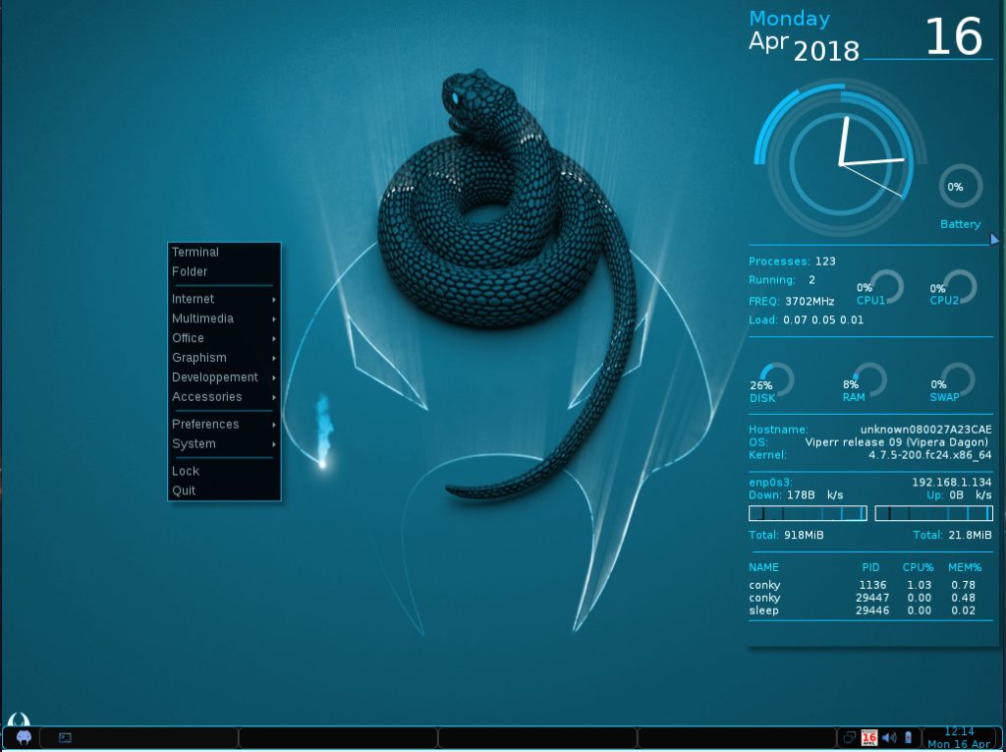Image resolution: width=1006 pixels, height=752 pixels.
Task: Open the Office submenu
Action: tap(224, 338)
